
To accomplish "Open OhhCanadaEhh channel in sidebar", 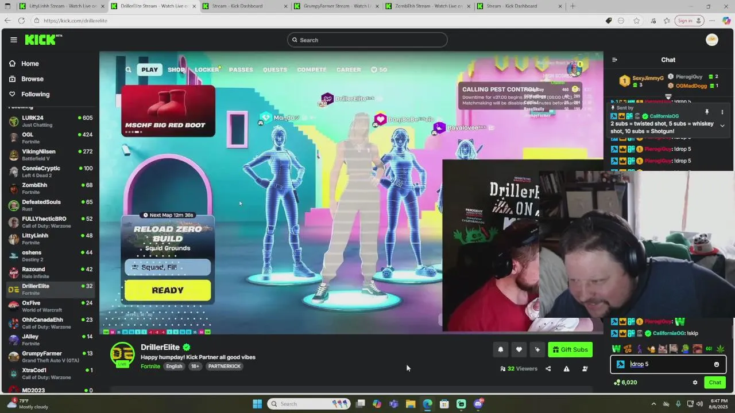I will pos(51,323).
